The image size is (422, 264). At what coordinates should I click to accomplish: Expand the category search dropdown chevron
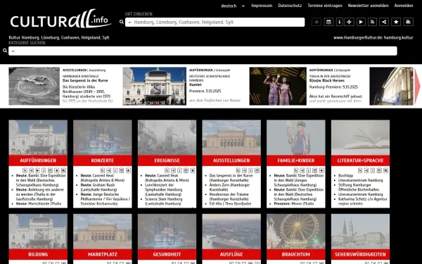pyautogui.click(x=13, y=51)
